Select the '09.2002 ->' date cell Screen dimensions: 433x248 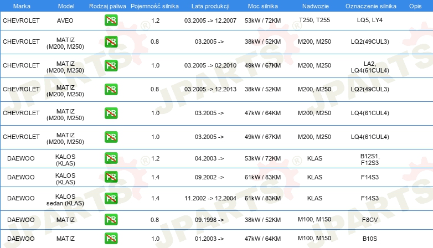pyautogui.click(x=209, y=177)
